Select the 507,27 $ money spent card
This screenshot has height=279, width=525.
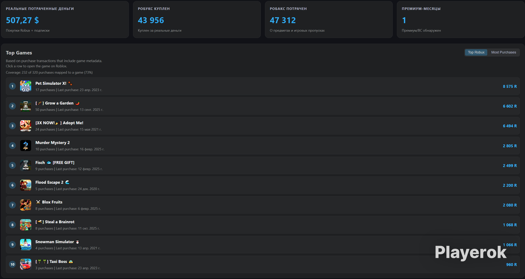tap(65, 20)
